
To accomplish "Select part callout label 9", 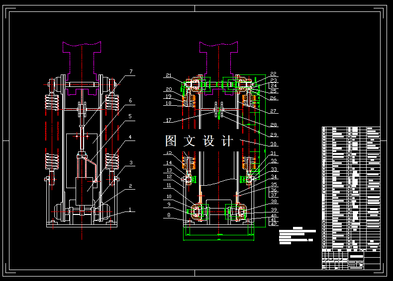I will (169, 205).
